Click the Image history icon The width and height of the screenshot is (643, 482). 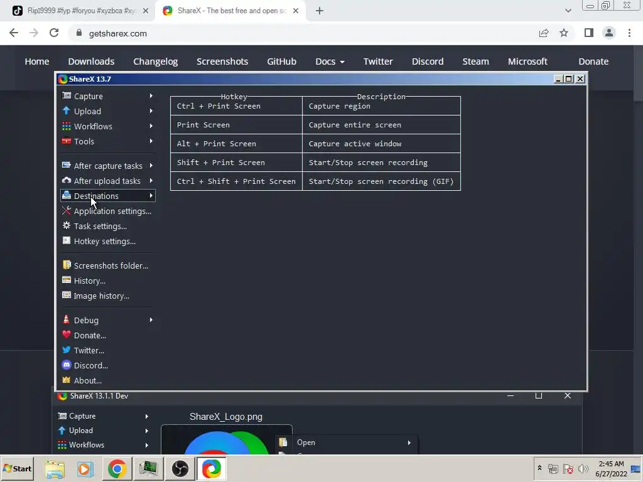point(67,295)
